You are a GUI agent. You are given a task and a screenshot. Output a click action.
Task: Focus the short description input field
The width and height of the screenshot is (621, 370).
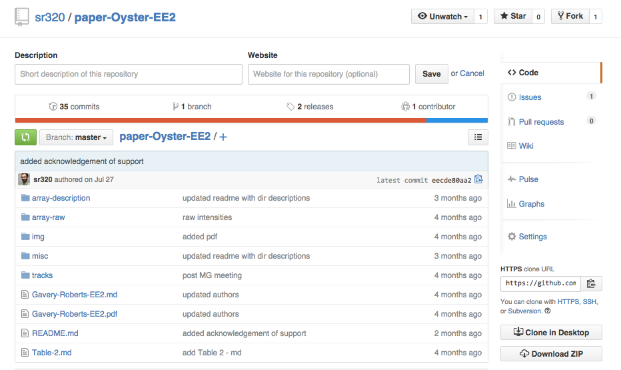coord(129,74)
